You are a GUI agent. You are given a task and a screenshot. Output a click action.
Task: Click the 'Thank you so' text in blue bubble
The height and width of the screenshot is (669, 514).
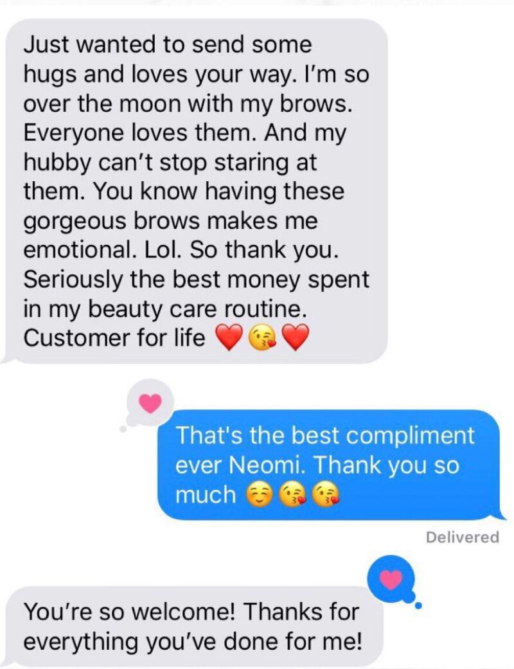point(386,465)
